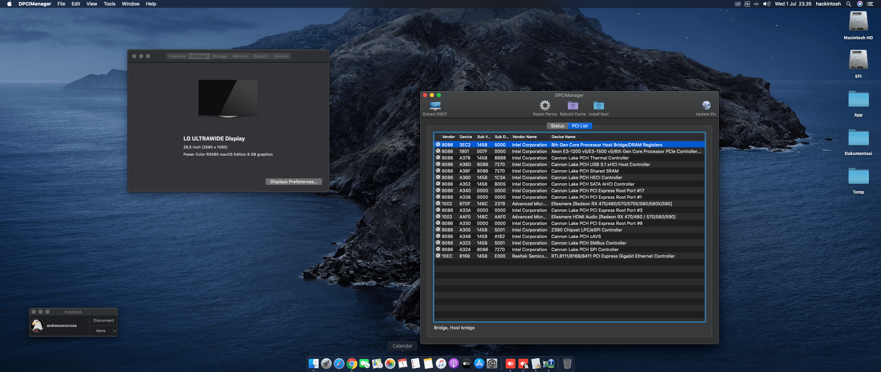Open Calendar from the Dock
Viewport: 881px width, 372px height.
403,363
